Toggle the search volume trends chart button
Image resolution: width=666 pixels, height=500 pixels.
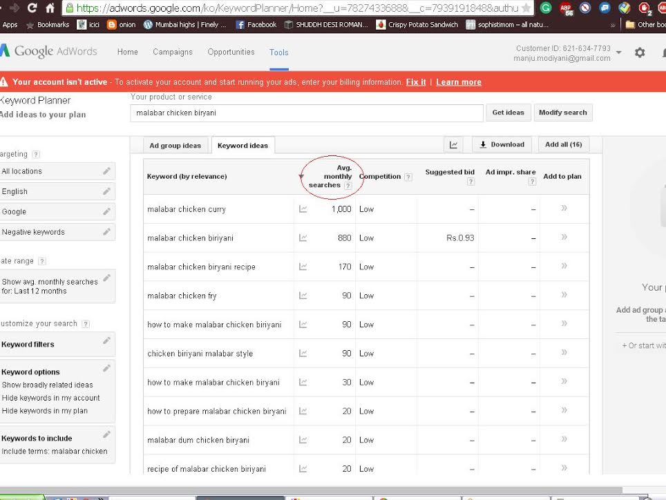click(453, 145)
